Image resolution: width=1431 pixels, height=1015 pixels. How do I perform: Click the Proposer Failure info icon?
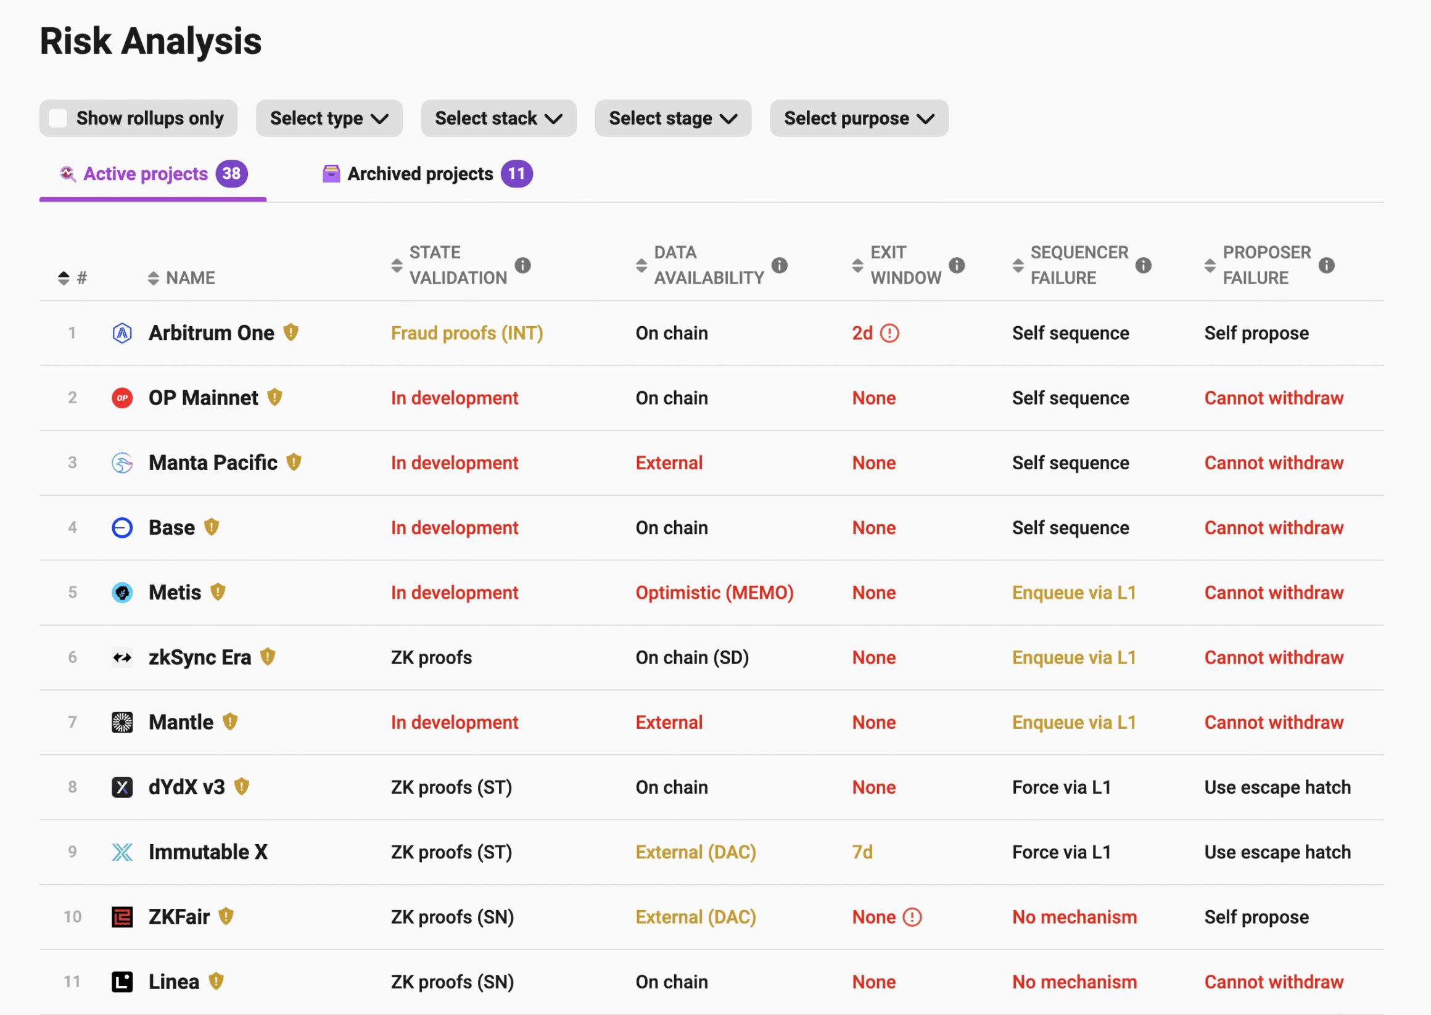tap(1326, 265)
